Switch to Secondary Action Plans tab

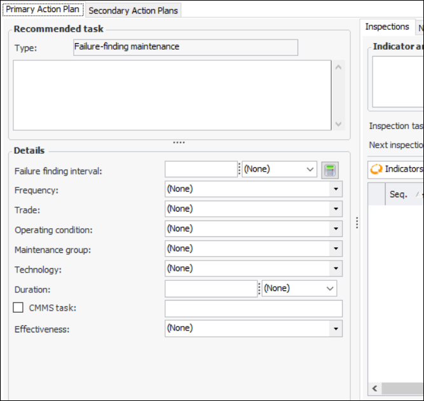tap(133, 11)
